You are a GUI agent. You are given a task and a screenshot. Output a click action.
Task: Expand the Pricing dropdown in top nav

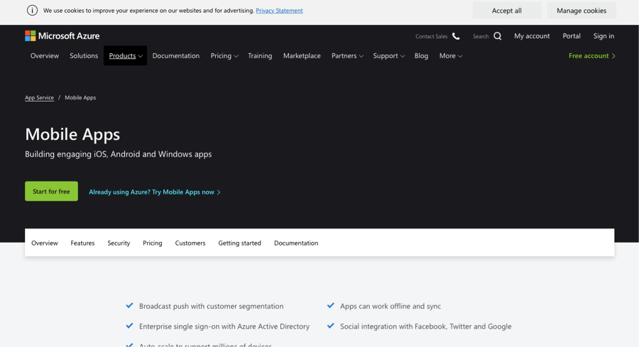(x=224, y=56)
